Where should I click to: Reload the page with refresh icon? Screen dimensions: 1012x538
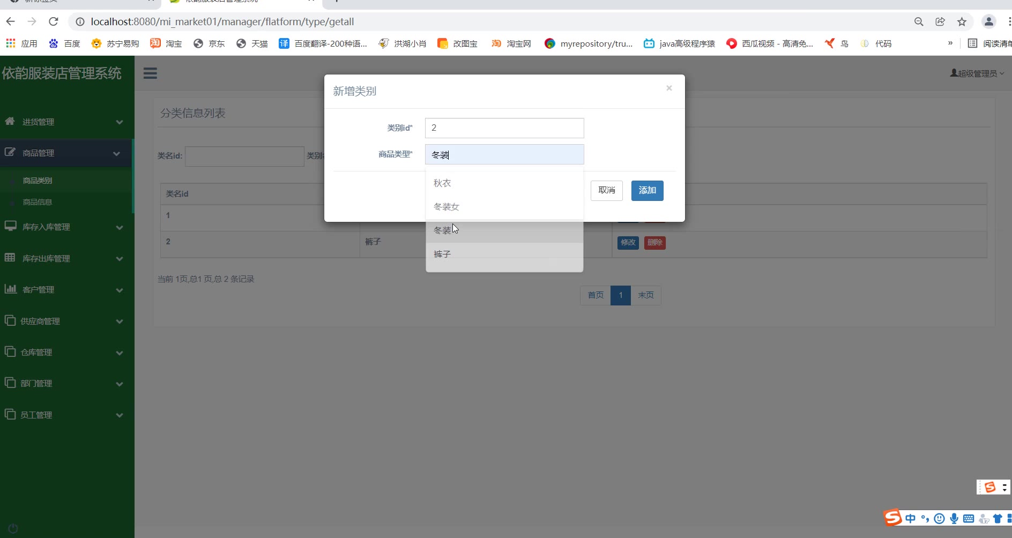click(x=53, y=21)
